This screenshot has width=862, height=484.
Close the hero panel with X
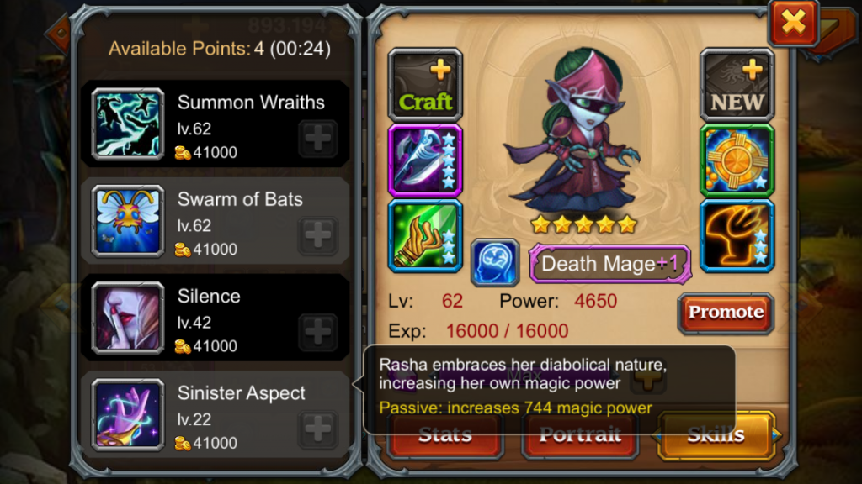793,23
